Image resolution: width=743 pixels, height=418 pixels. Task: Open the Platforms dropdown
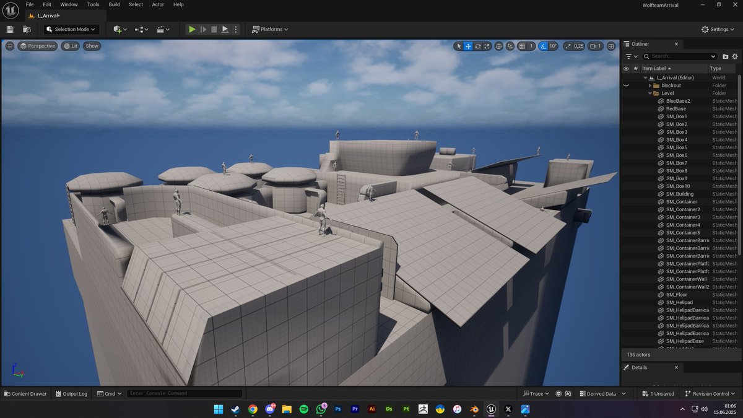(270, 29)
